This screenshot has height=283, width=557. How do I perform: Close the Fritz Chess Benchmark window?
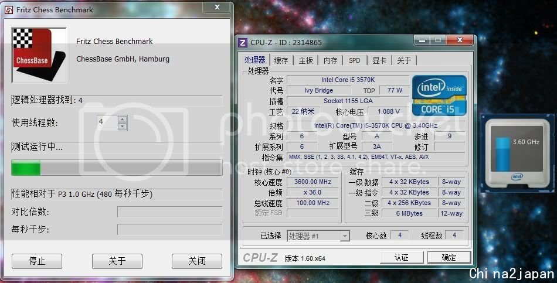point(217,7)
